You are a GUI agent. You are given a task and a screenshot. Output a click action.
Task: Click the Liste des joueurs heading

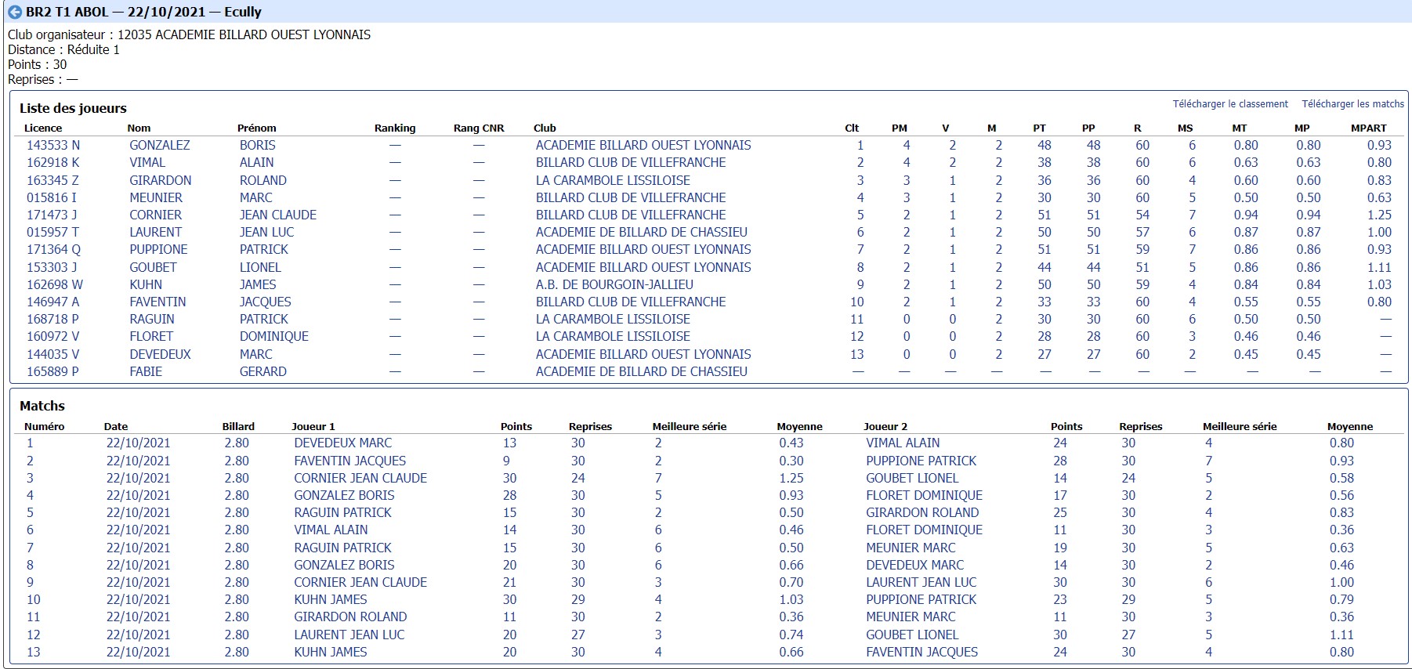tap(73, 108)
